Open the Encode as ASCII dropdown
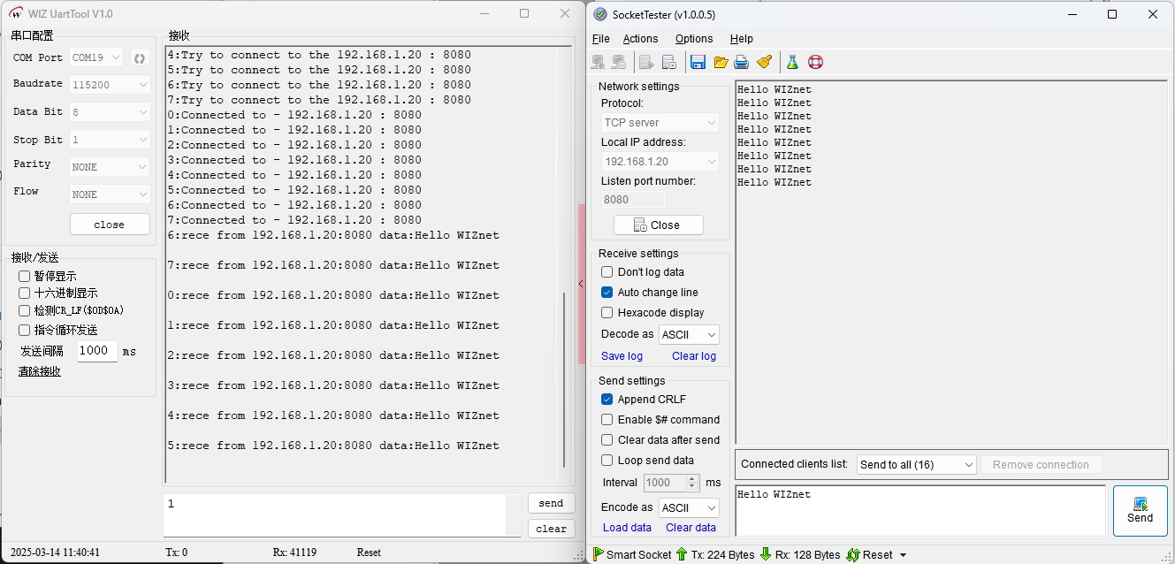1175x564 pixels. tap(689, 508)
